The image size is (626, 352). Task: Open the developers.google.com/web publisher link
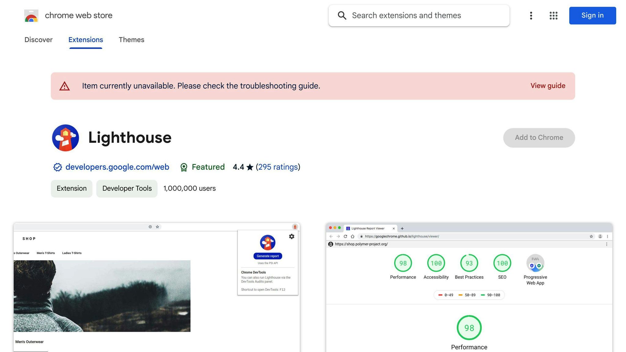tap(117, 167)
